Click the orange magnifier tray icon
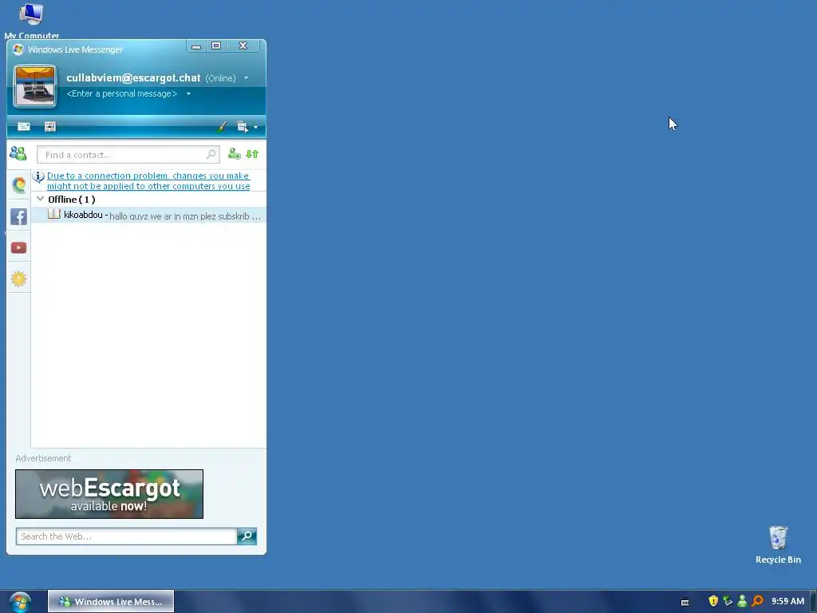The image size is (817, 613). [757, 601]
